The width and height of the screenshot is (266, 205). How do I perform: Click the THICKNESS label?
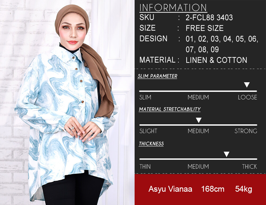pyautogui.click(x=151, y=144)
